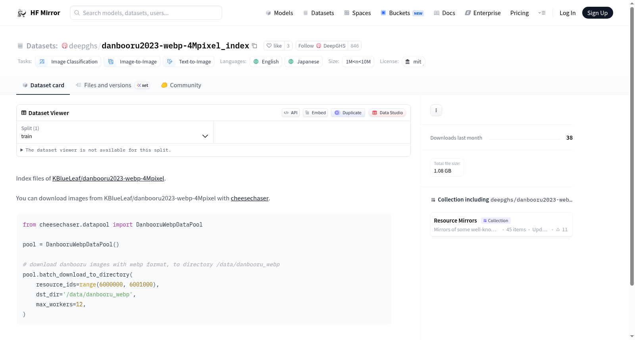Click the mit license tag

(x=414, y=62)
